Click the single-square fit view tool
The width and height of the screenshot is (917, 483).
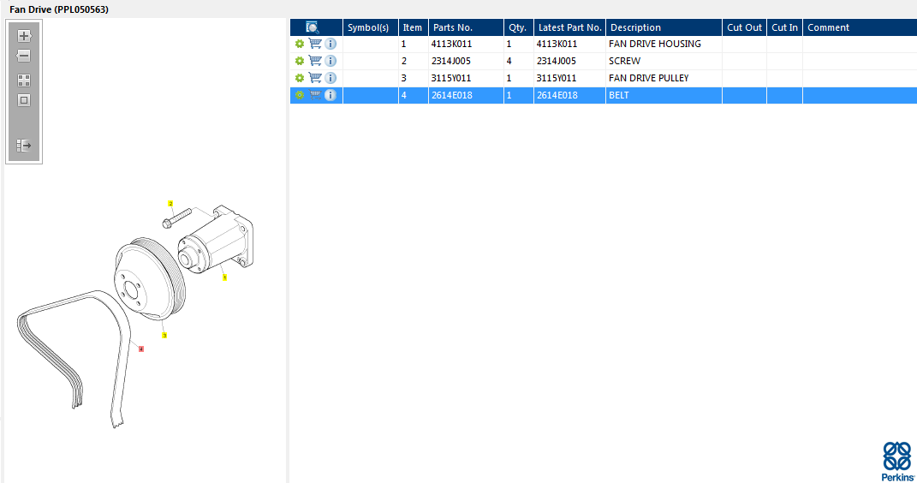(24, 100)
